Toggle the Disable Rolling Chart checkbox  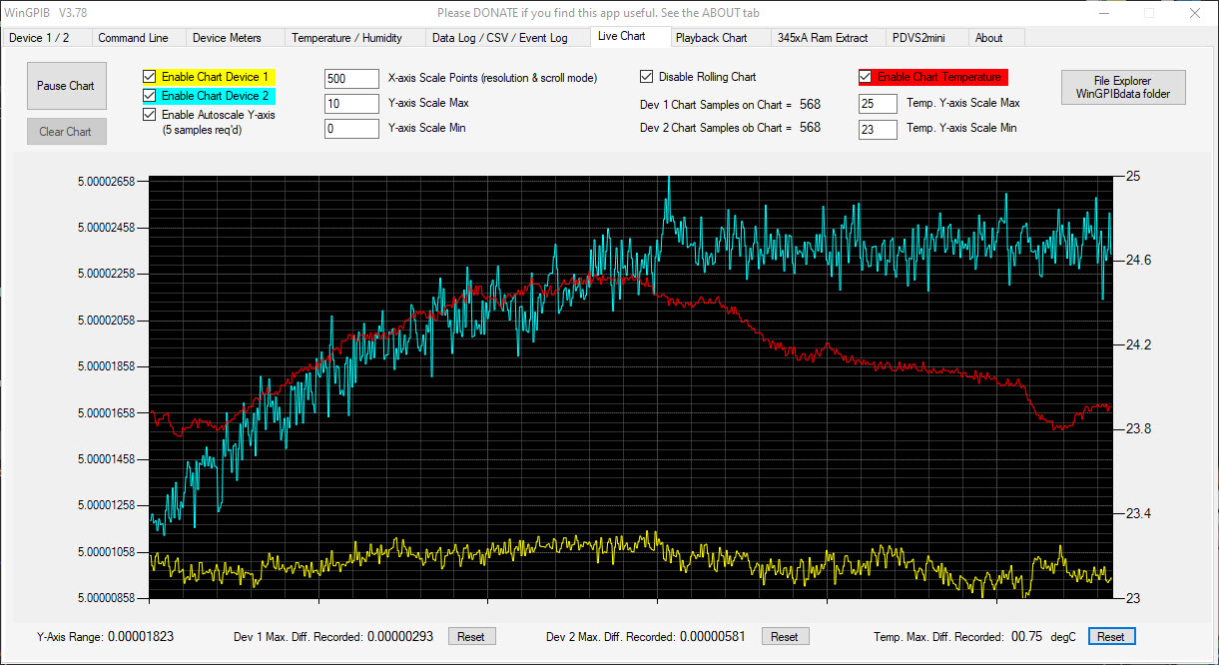point(647,77)
